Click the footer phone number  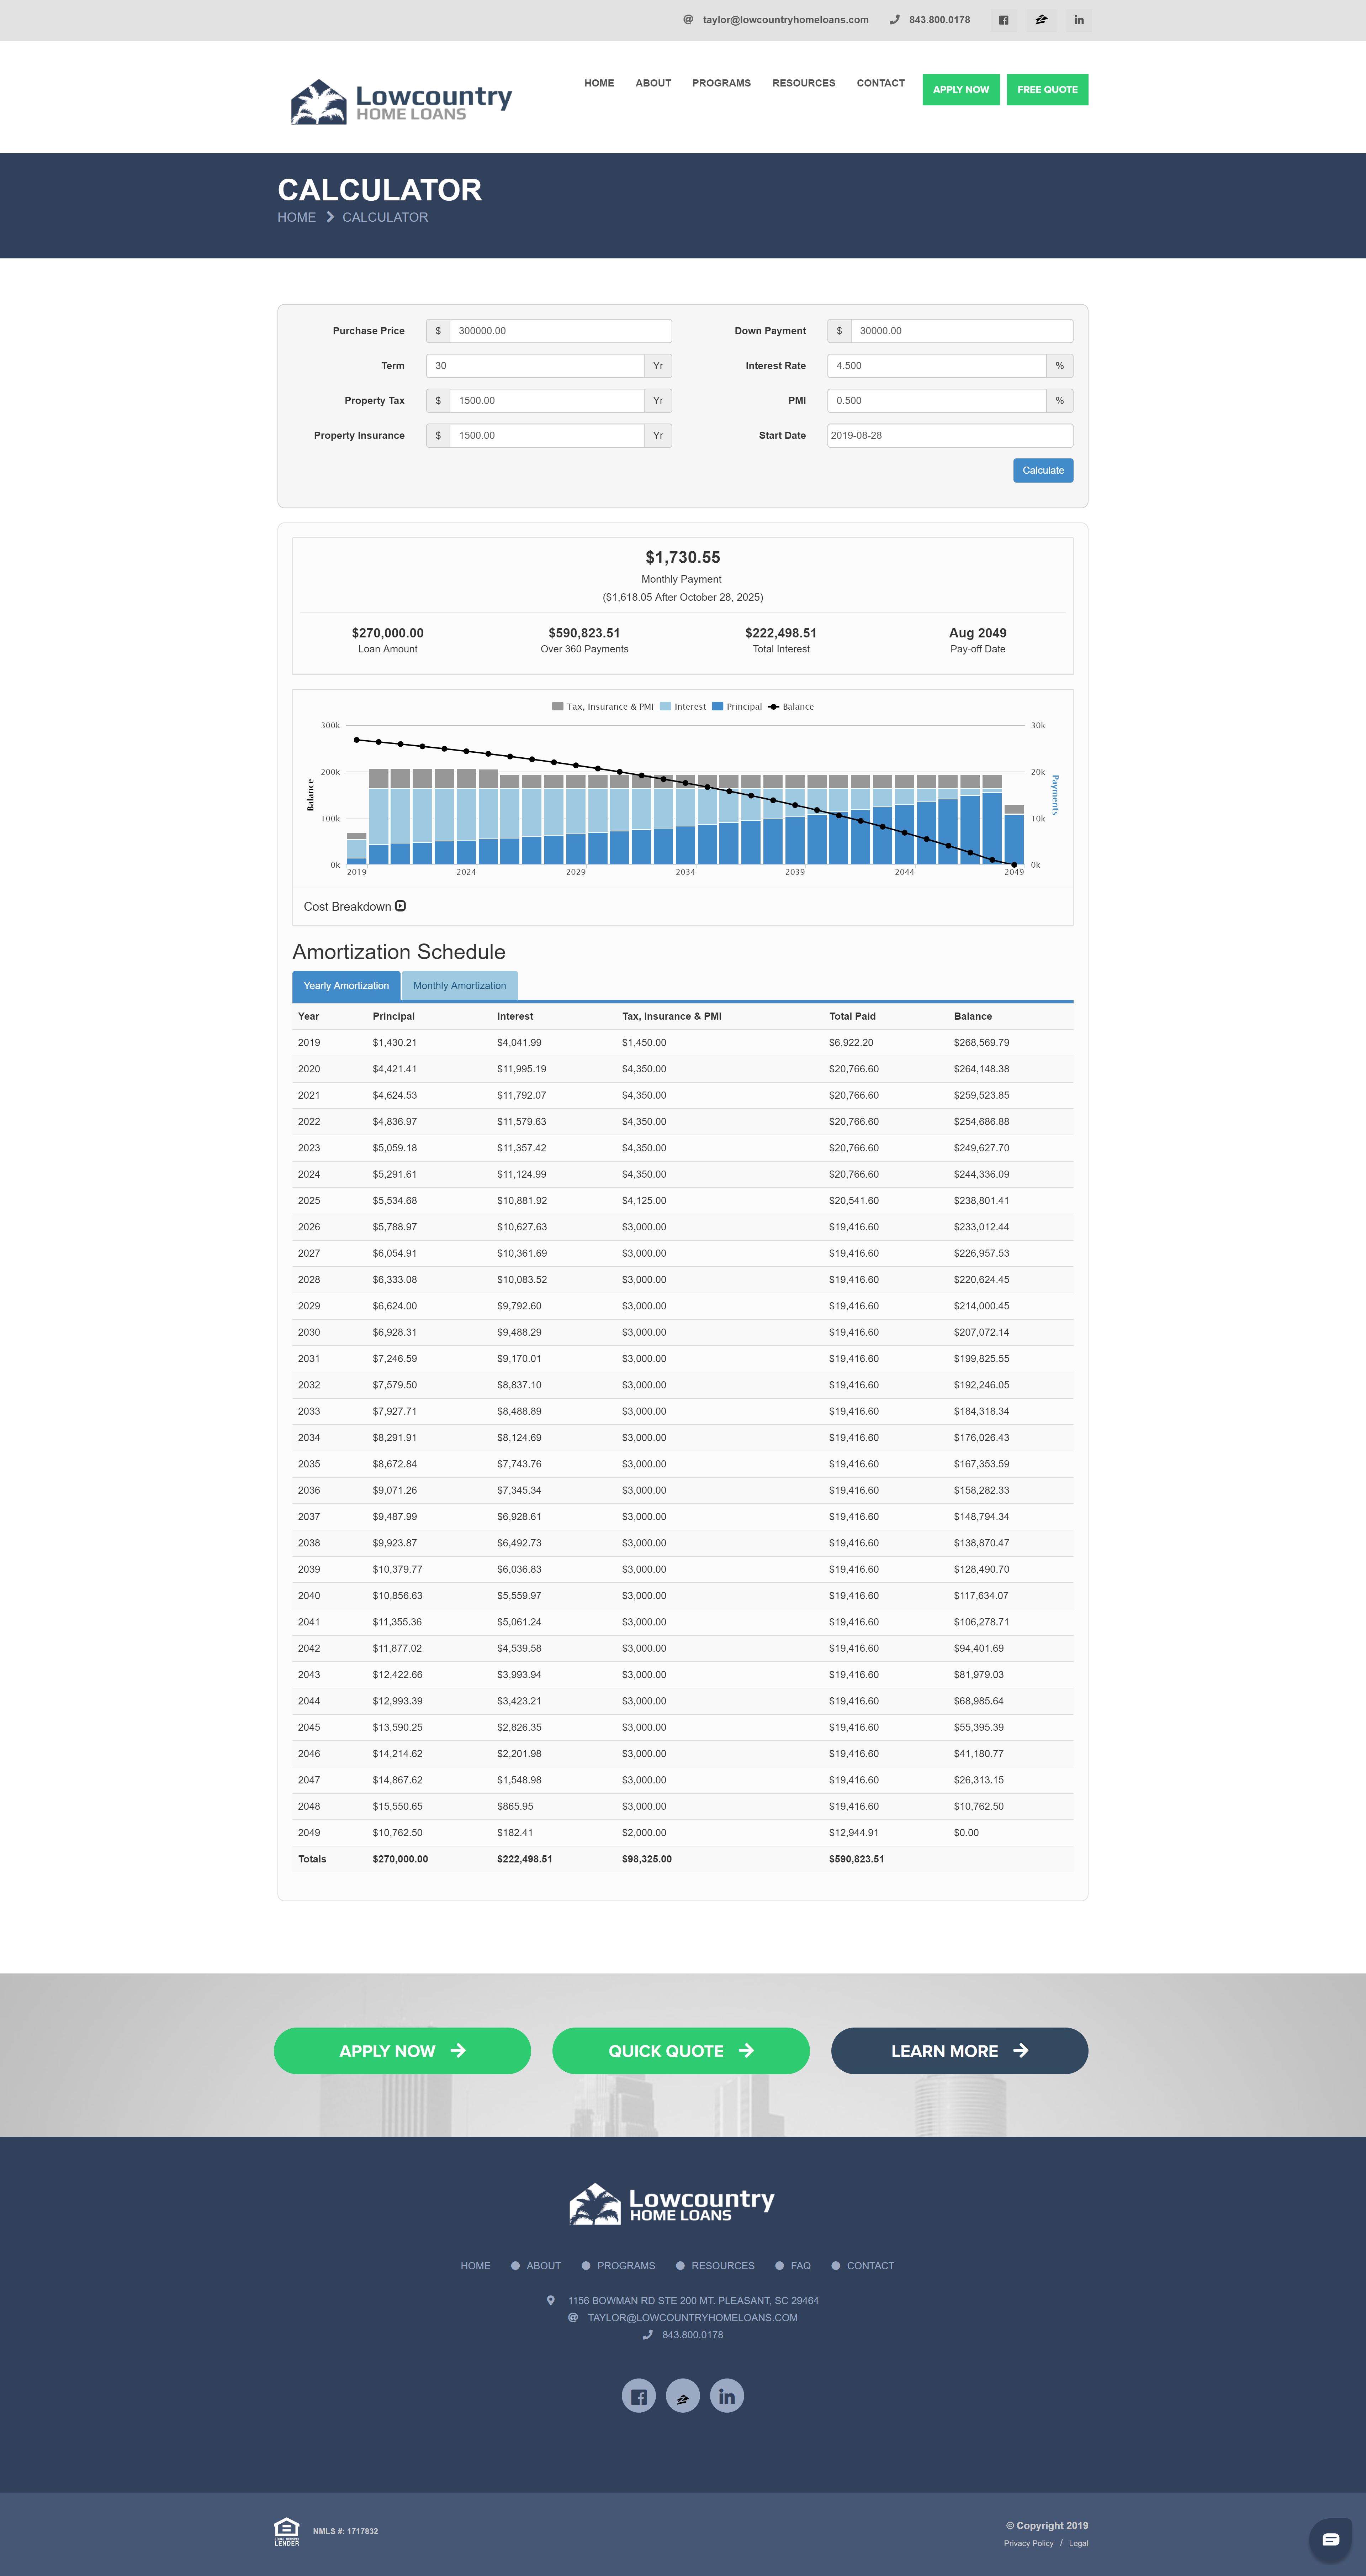click(x=693, y=2335)
